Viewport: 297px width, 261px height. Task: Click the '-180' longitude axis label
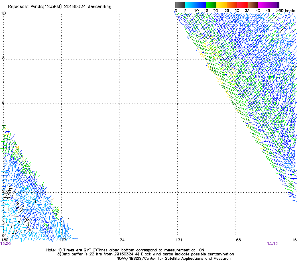(x=4, y=240)
